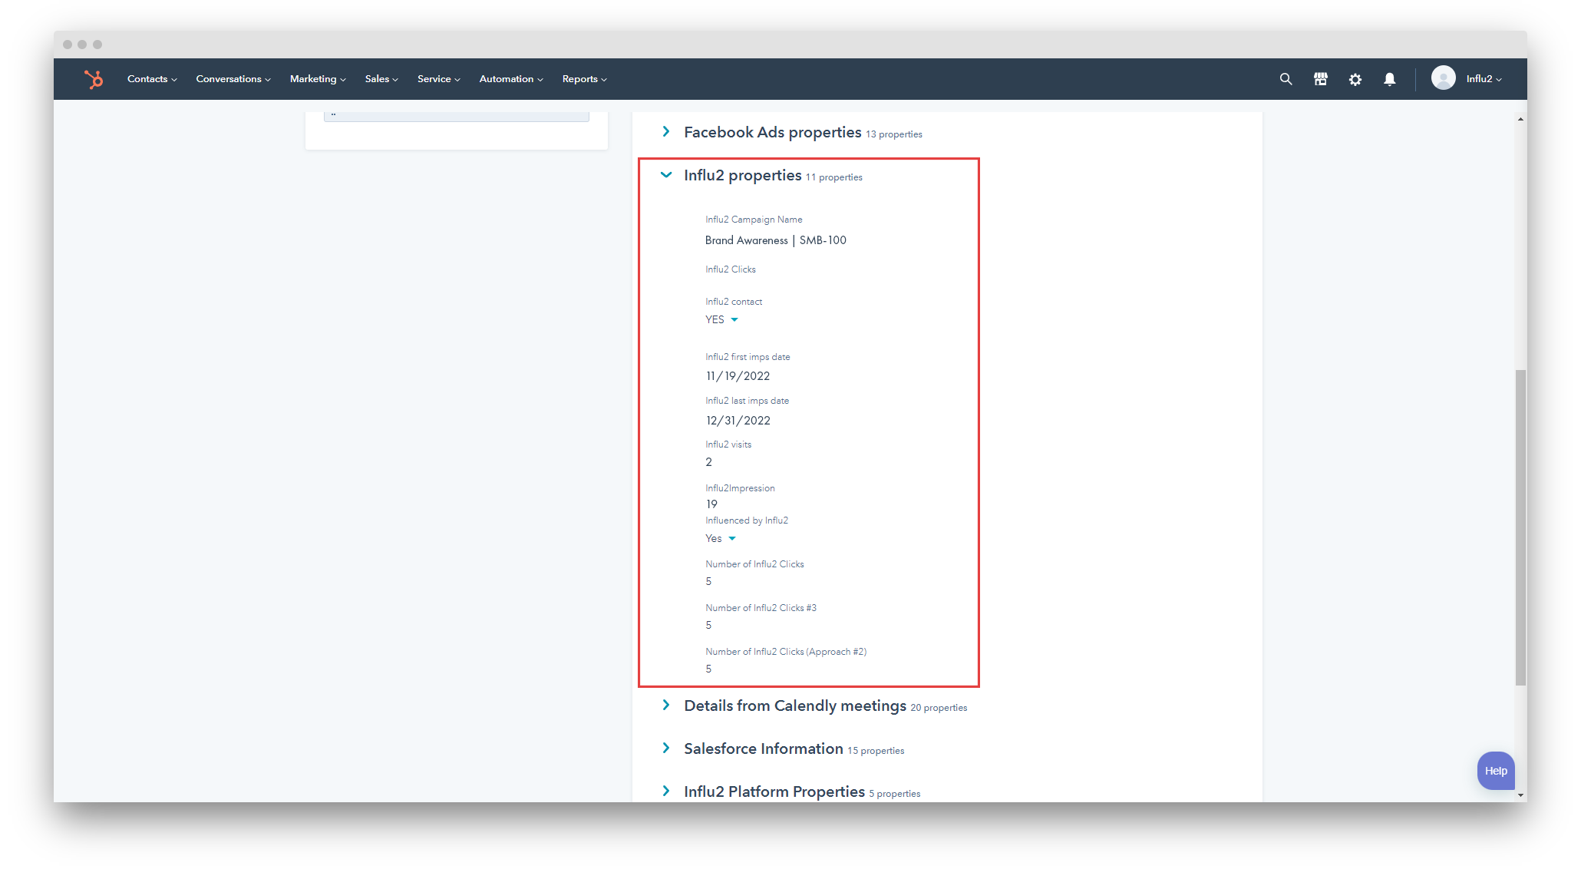Expand the Facebook Ads properties section
Screen dimensions: 1581x879
click(665, 131)
